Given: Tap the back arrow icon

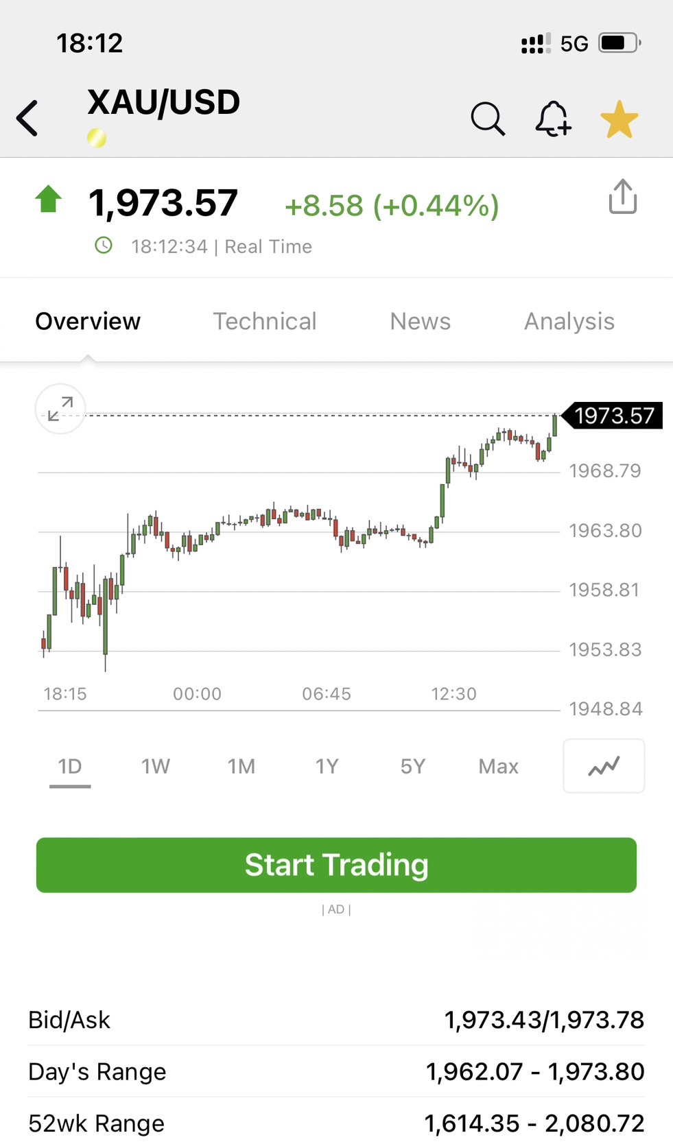Looking at the screenshot, I should [x=27, y=118].
